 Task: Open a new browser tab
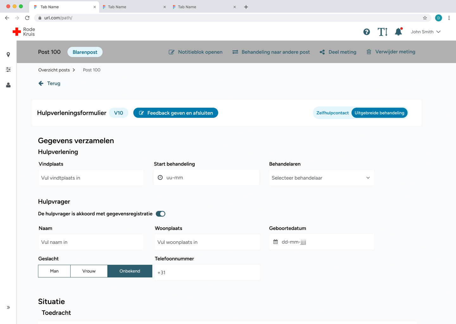coord(246,7)
